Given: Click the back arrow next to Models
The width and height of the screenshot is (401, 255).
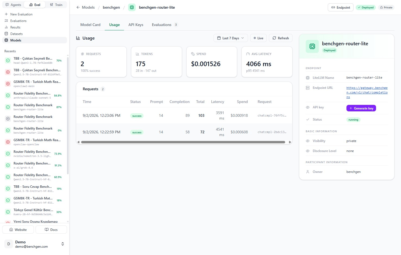Looking at the screenshot, I should pos(78,7).
